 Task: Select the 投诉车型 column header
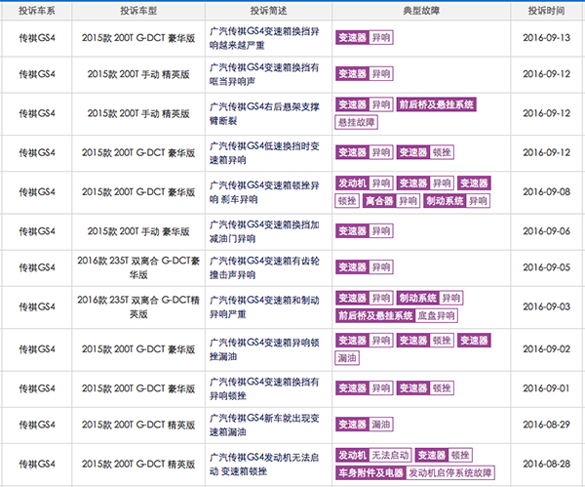click(131, 11)
